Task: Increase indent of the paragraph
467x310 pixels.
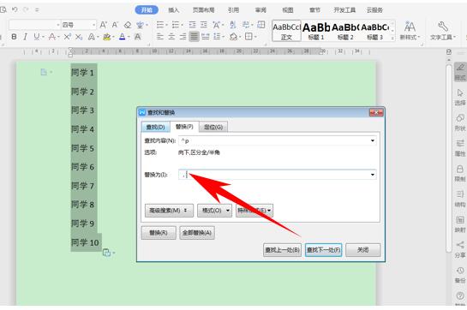Action: tap(204, 25)
